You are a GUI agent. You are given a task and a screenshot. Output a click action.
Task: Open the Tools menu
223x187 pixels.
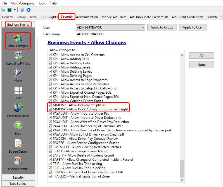(x=42, y=3)
